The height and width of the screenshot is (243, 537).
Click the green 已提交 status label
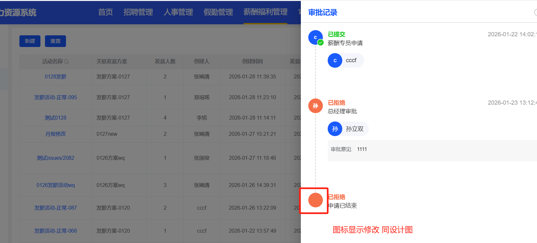[336, 34]
